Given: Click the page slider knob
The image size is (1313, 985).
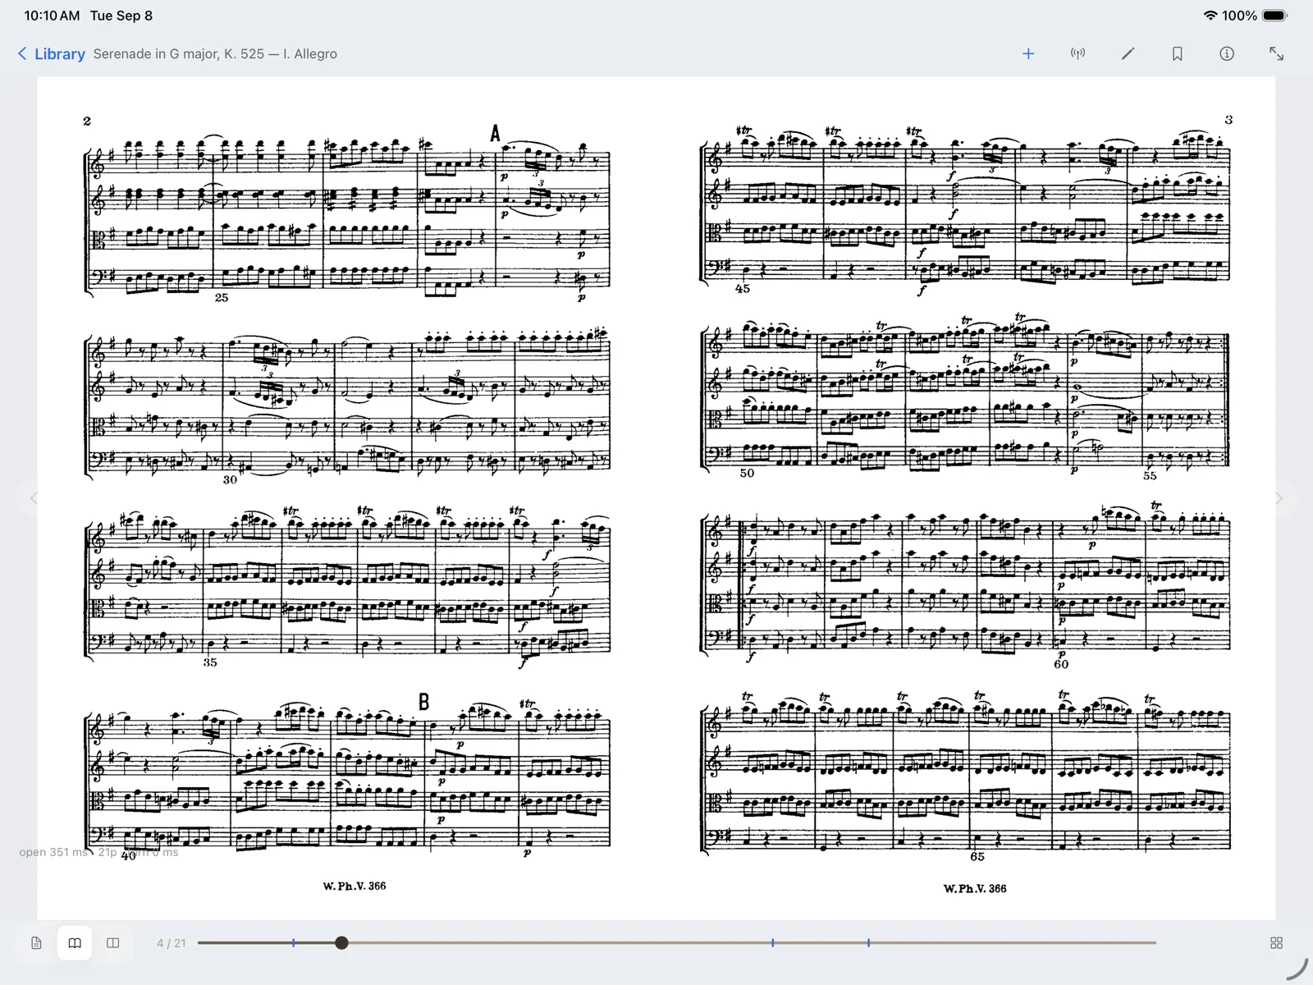Looking at the screenshot, I should 341,943.
